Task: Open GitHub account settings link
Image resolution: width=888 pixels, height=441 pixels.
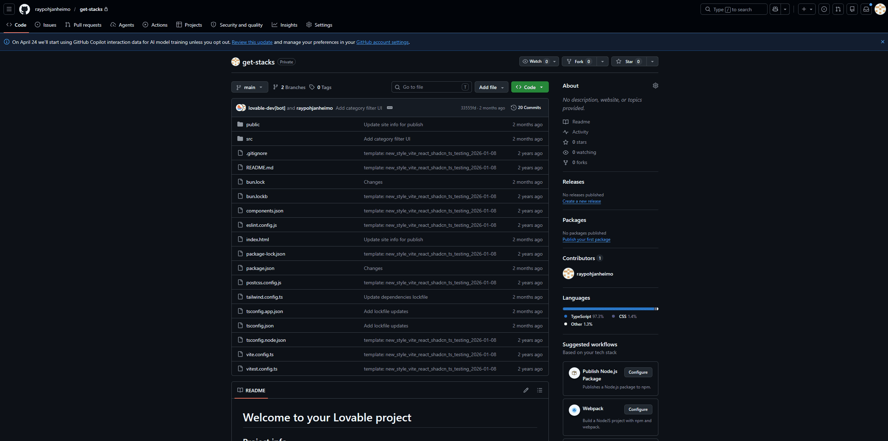Action: pyautogui.click(x=382, y=42)
